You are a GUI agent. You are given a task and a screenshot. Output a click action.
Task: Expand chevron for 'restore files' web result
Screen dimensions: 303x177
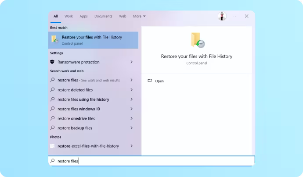tap(132, 80)
